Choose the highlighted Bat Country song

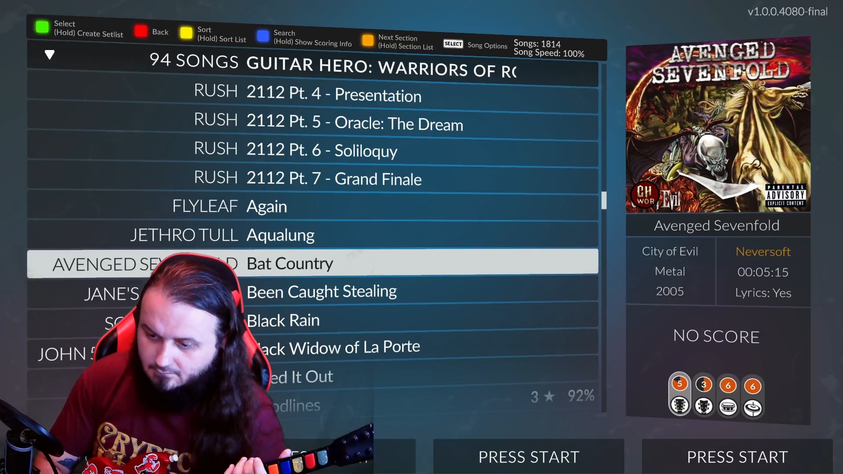(x=313, y=263)
